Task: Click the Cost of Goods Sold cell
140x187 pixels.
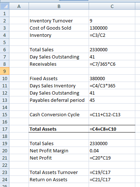Action: click(x=59, y=28)
